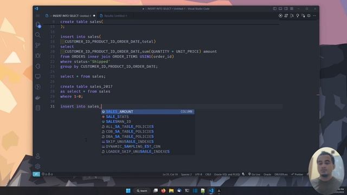
Task: Open the Remote Explorer monitor icon
Action: click(x=38, y=76)
